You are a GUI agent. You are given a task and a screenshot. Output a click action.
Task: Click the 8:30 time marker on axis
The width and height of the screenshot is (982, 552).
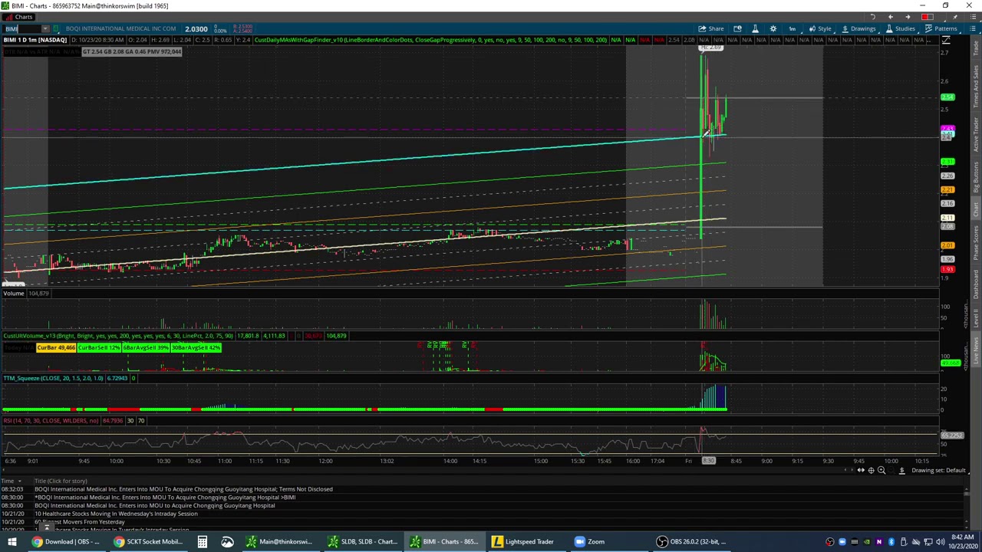coord(709,461)
